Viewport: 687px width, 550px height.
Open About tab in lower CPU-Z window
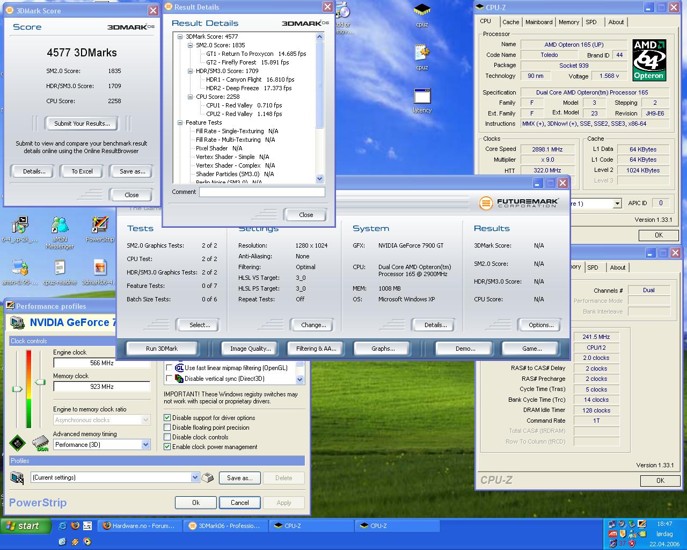[x=618, y=267]
